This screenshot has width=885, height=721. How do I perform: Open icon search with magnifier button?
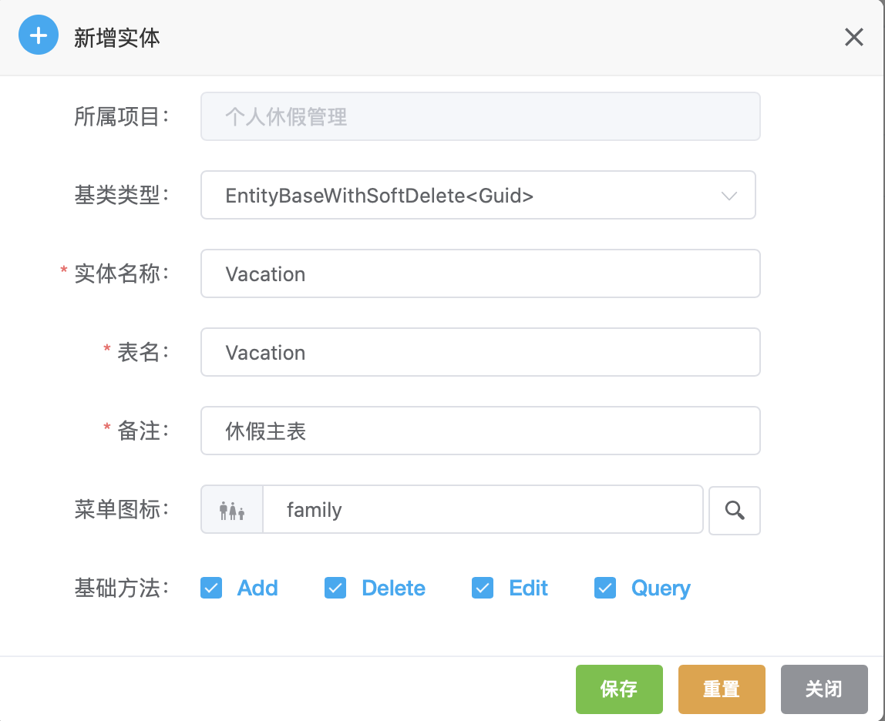(735, 510)
